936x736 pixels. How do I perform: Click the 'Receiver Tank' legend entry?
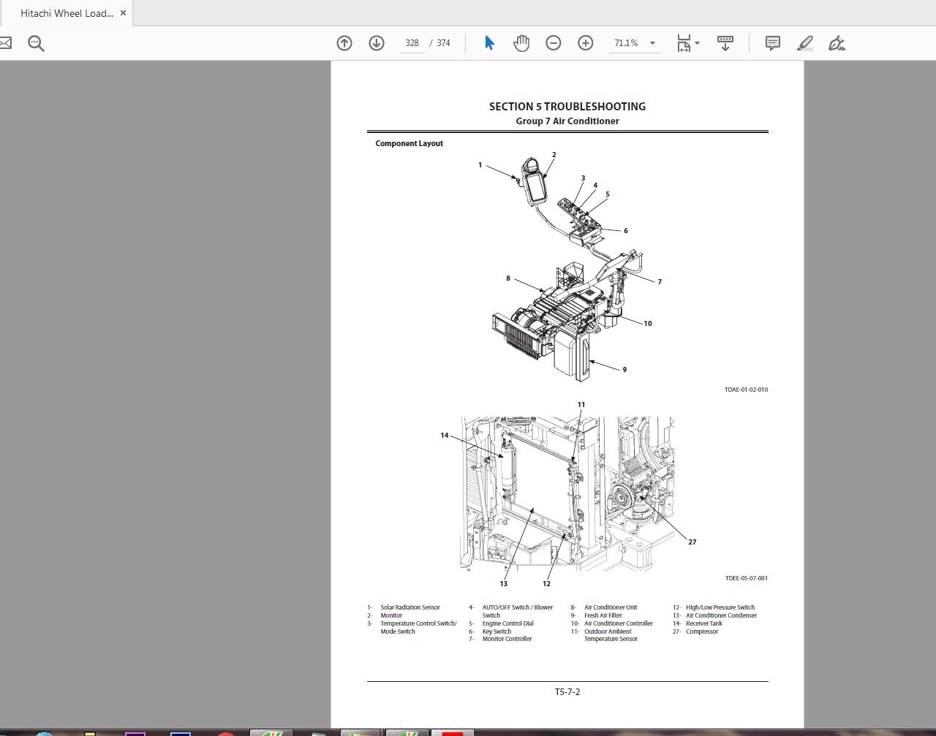[x=704, y=623]
